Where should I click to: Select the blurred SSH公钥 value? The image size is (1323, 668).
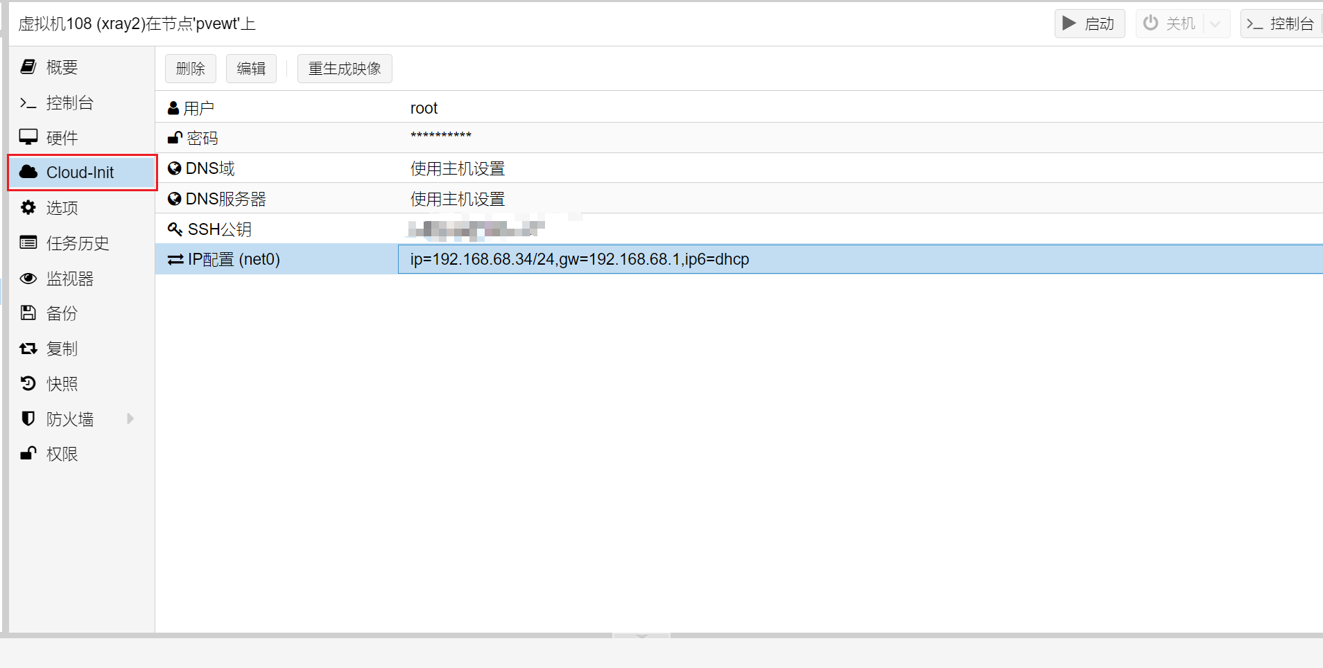(476, 229)
